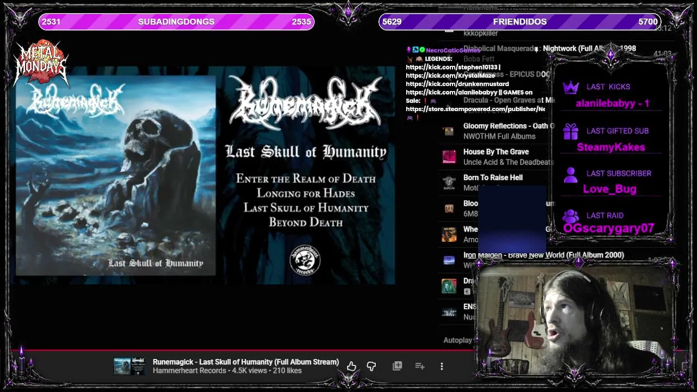Click the Last Gifted Sub gift icon
Image resolution: width=697 pixels, height=392 pixels.
coord(571,131)
